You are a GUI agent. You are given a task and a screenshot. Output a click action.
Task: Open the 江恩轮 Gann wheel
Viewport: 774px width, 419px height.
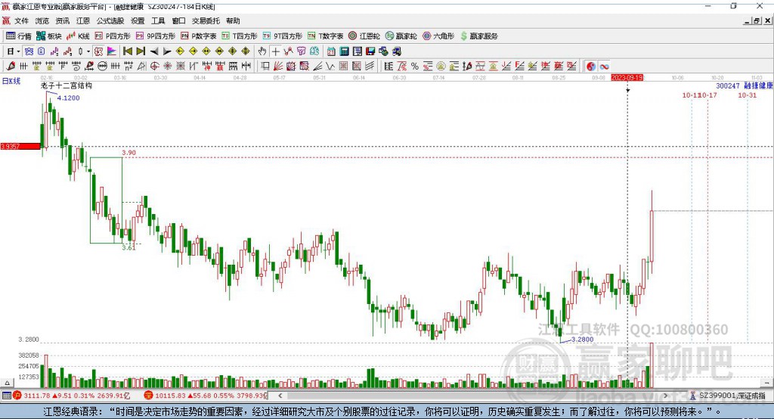tap(364, 36)
